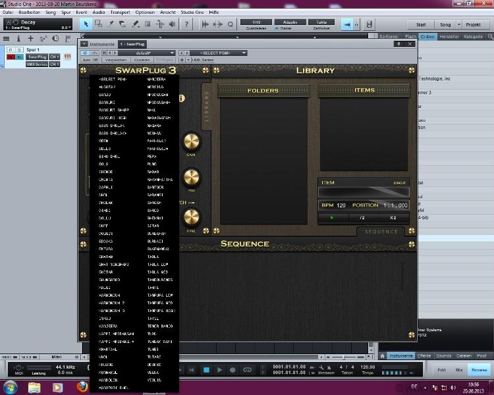This screenshot has height=395, width=494.
Task: Choose BANSURI from program list
Action: click(107, 103)
